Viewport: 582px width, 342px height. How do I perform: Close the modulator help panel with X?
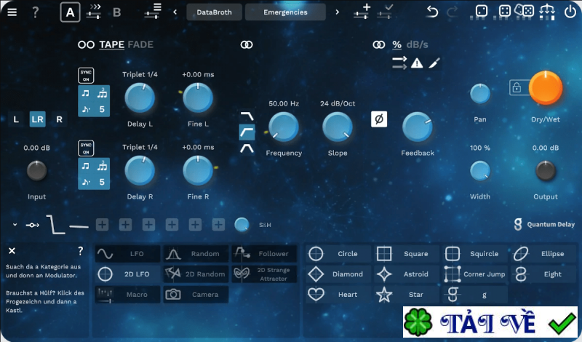(12, 251)
